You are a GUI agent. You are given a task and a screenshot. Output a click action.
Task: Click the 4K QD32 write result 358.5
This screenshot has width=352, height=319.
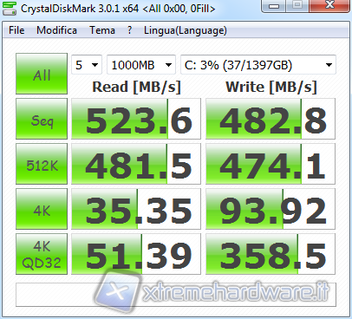[x=271, y=254]
